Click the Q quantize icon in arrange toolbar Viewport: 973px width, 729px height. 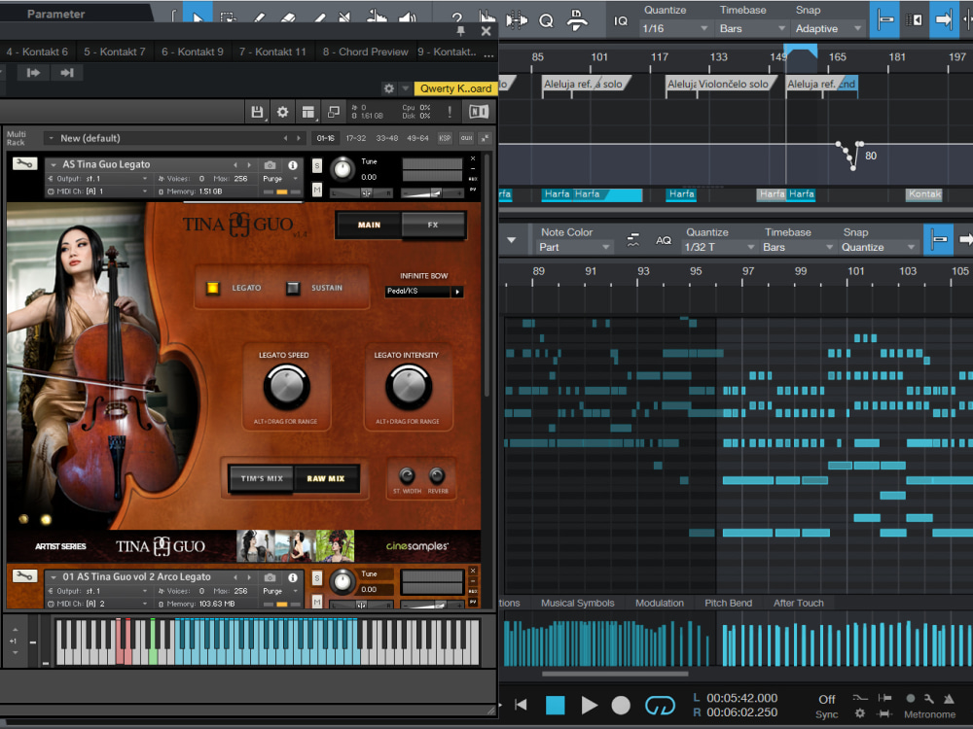546,21
